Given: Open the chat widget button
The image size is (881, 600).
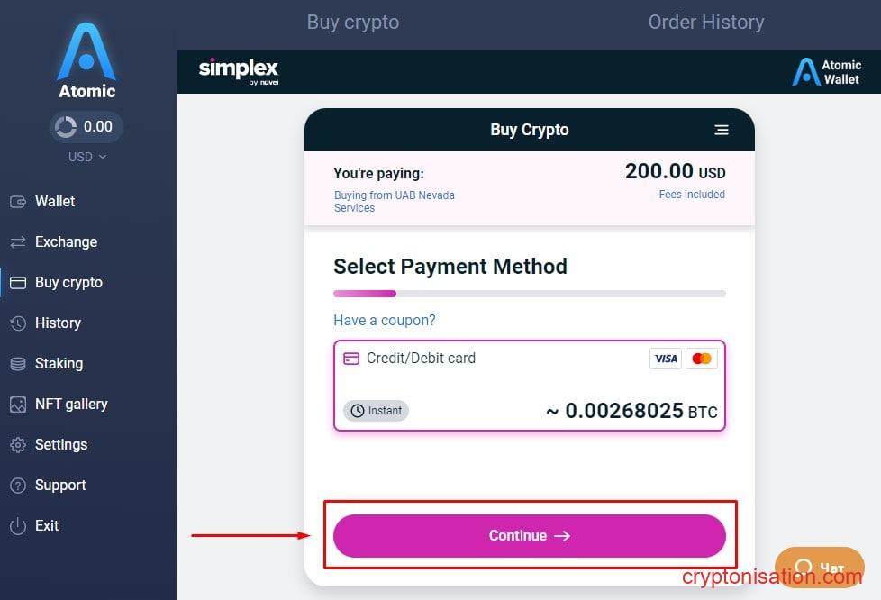Looking at the screenshot, I should pyautogui.click(x=819, y=568).
